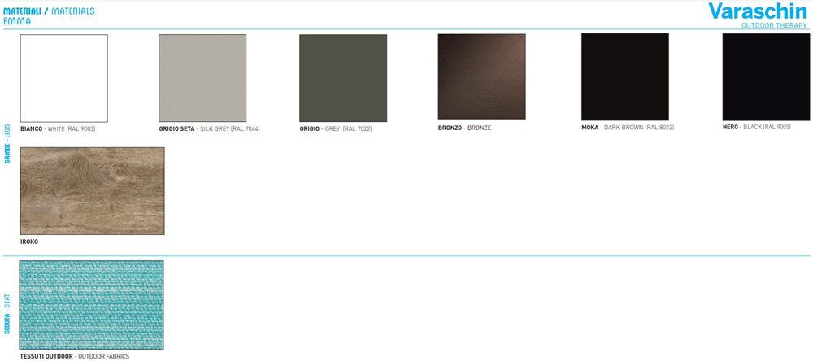
Task: Click the Moka dark brown swatch
Action: (x=624, y=77)
